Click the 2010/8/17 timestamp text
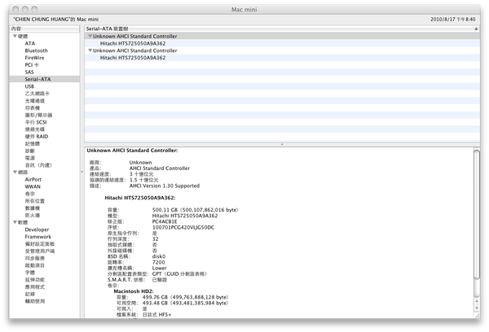The image size is (489, 332). 453,20
